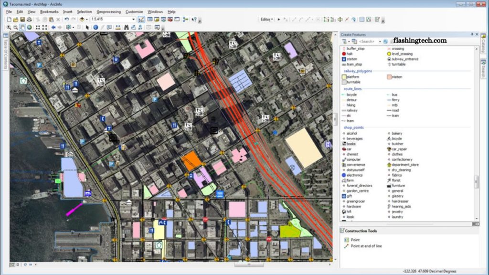Collapse the route_lines template group

[352, 89]
